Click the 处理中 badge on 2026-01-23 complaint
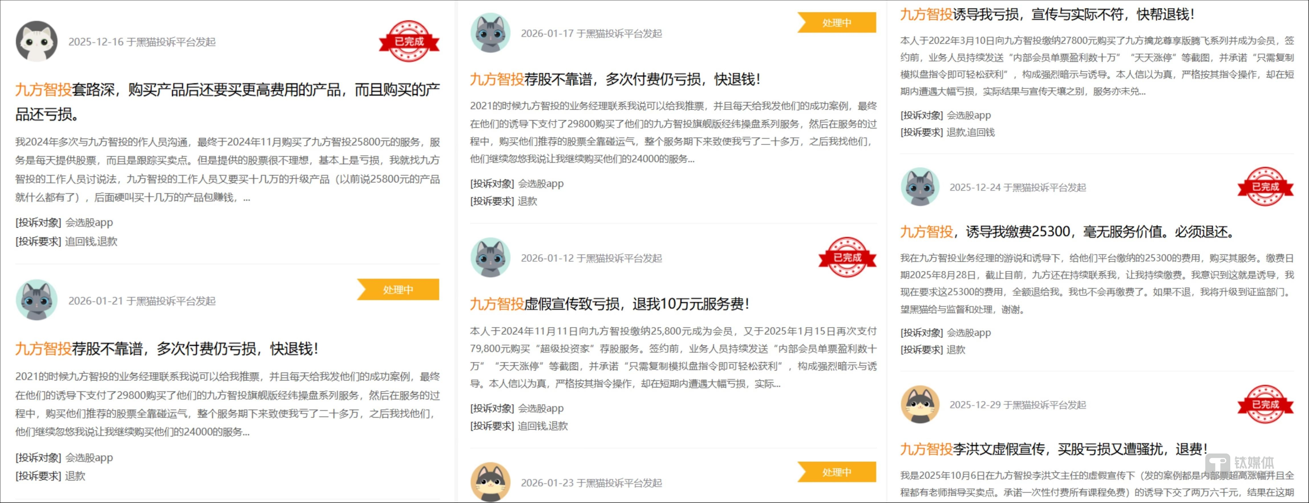 click(x=837, y=472)
